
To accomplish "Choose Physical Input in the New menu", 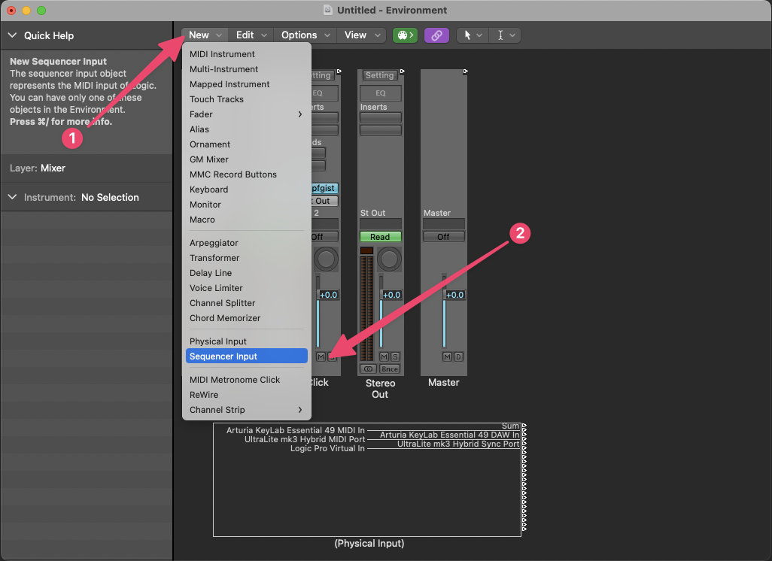I will pyautogui.click(x=218, y=341).
